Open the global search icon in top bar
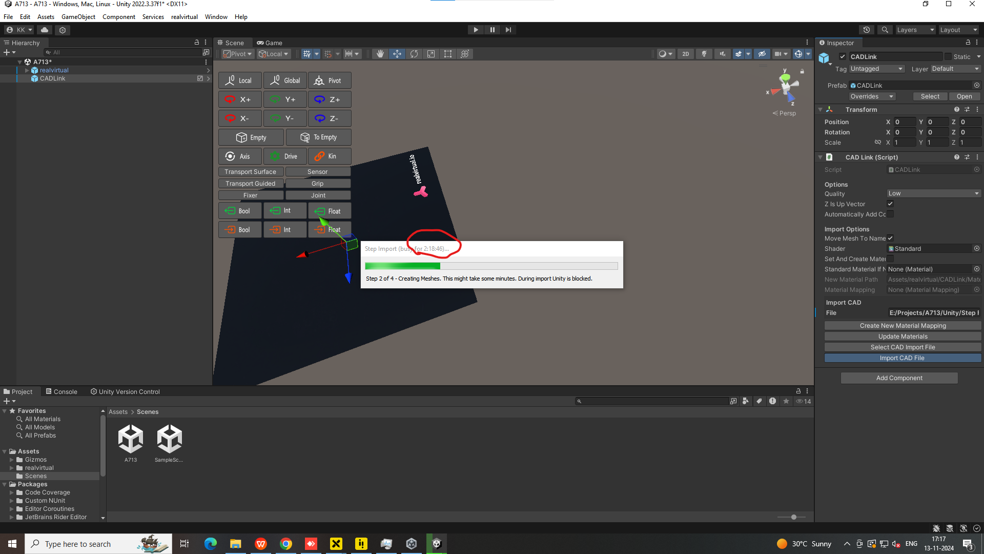Image resolution: width=984 pixels, height=554 pixels. (885, 30)
